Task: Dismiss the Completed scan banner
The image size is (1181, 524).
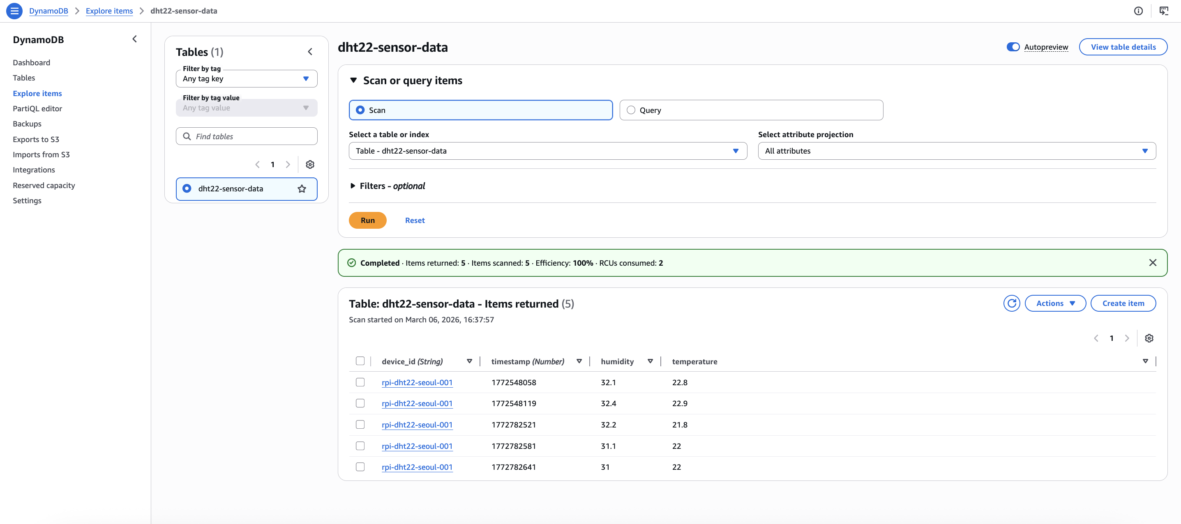Action: 1153,262
